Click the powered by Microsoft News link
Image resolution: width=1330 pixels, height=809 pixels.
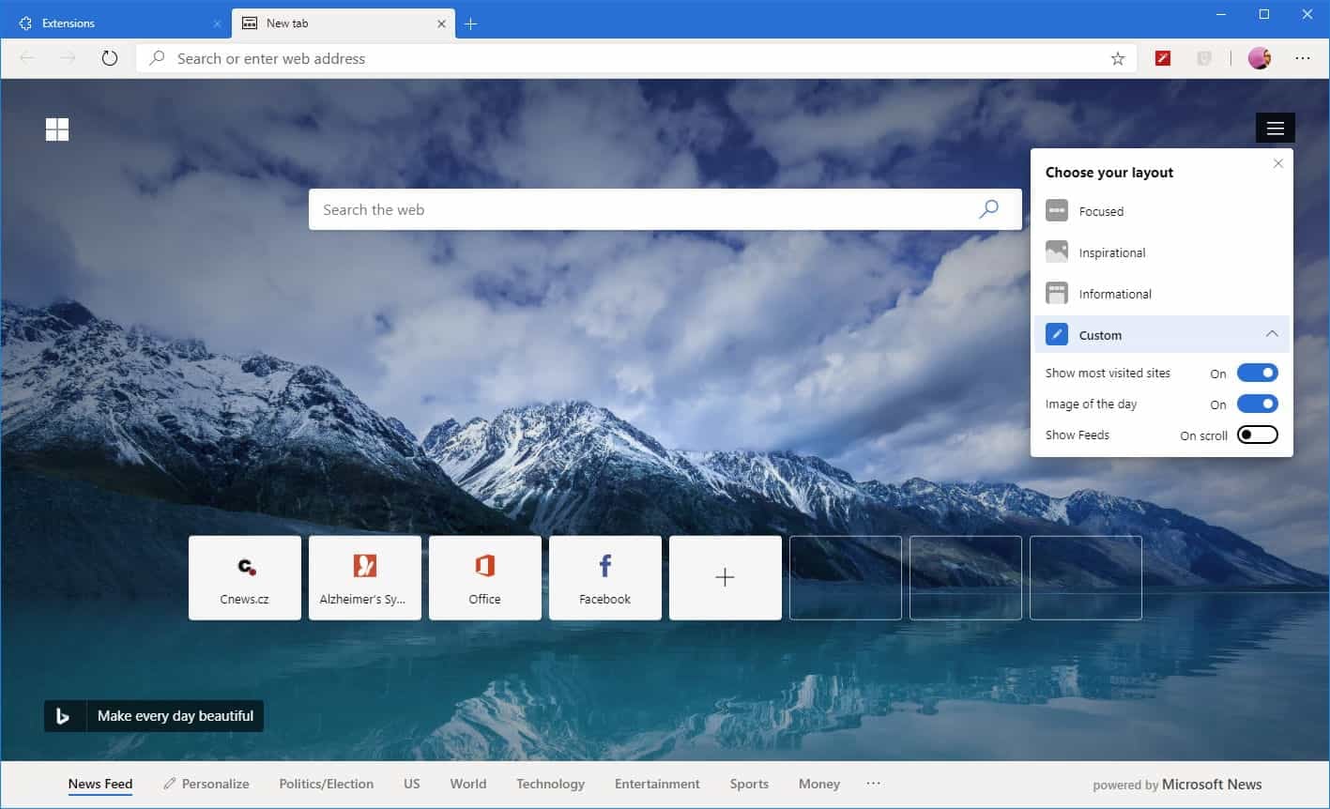[x=1177, y=785]
